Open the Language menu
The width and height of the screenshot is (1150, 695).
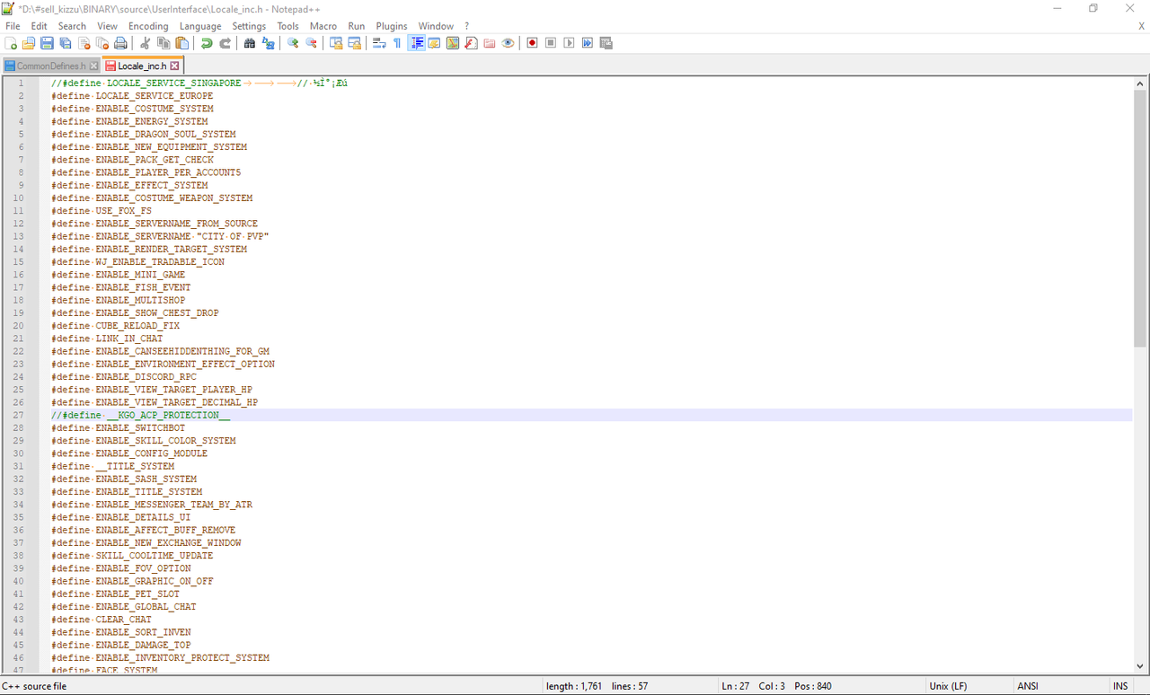pos(200,26)
